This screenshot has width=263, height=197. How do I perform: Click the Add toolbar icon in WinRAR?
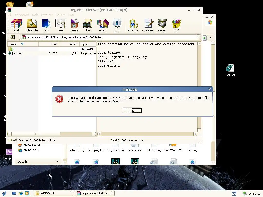click(x=16, y=25)
